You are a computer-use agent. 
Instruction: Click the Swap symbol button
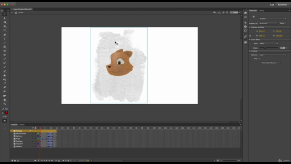pyautogui.click(x=282, y=23)
